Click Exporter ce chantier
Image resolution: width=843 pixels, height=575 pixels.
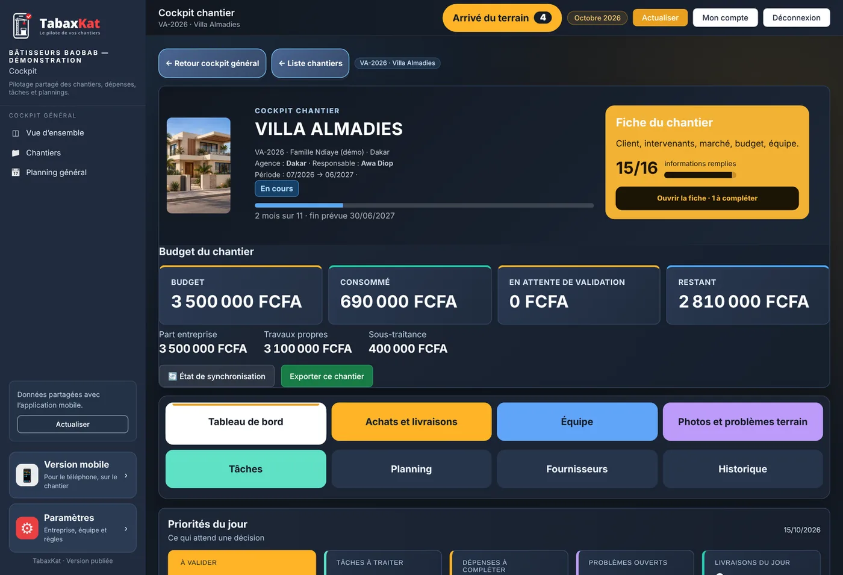(x=327, y=376)
